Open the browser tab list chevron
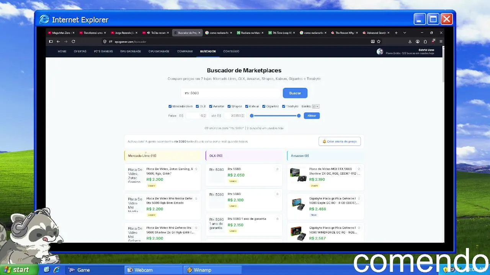490x275 pixels. 405,33
